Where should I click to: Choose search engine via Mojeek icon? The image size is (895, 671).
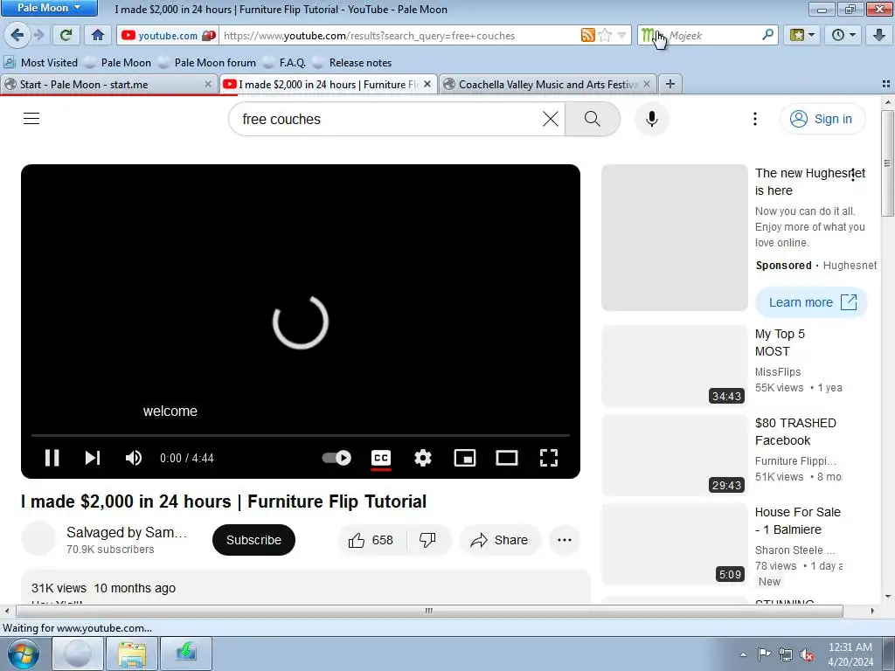[650, 35]
